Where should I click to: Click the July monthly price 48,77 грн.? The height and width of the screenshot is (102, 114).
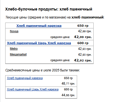coord(68,84)
